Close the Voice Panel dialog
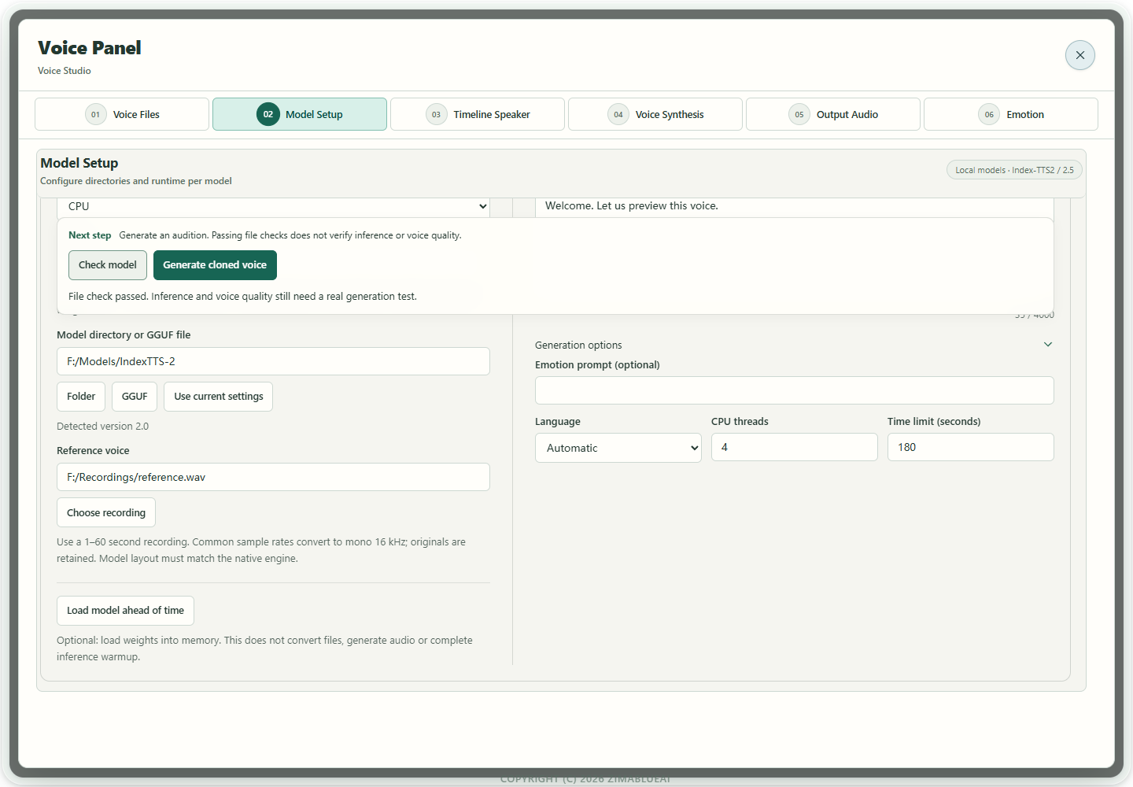 point(1079,55)
